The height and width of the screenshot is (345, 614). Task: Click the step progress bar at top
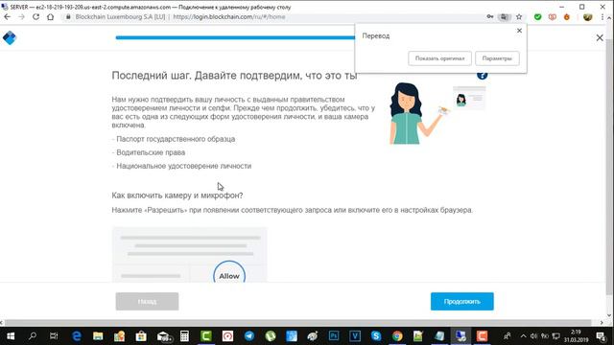(x=235, y=38)
